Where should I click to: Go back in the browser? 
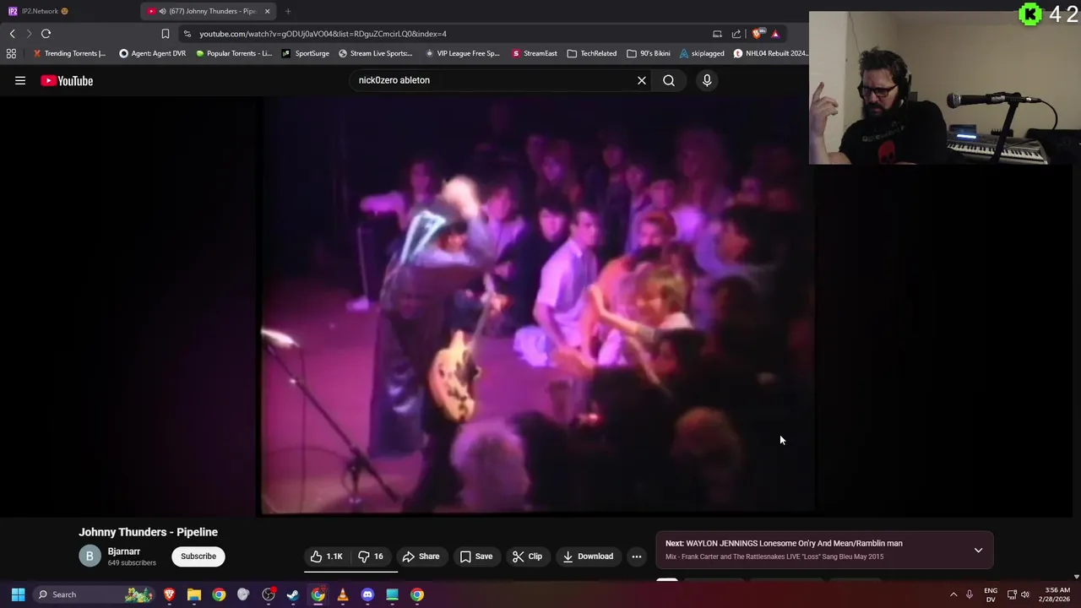tap(12, 34)
